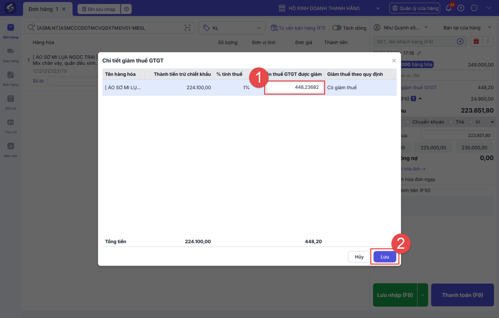Viewport: 499px width, 318px height.
Task: Click the Lưu button in dialog
Action: click(385, 257)
